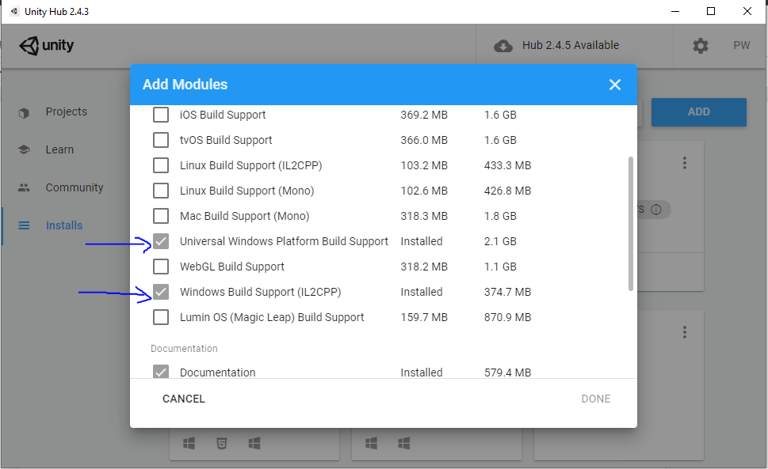Click the Unity logo in header
The width and height of the screenshot is (768, 469).
click(x=46, y=45)
